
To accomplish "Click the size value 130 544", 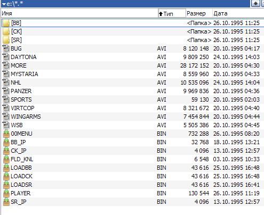I will (199, 193).
